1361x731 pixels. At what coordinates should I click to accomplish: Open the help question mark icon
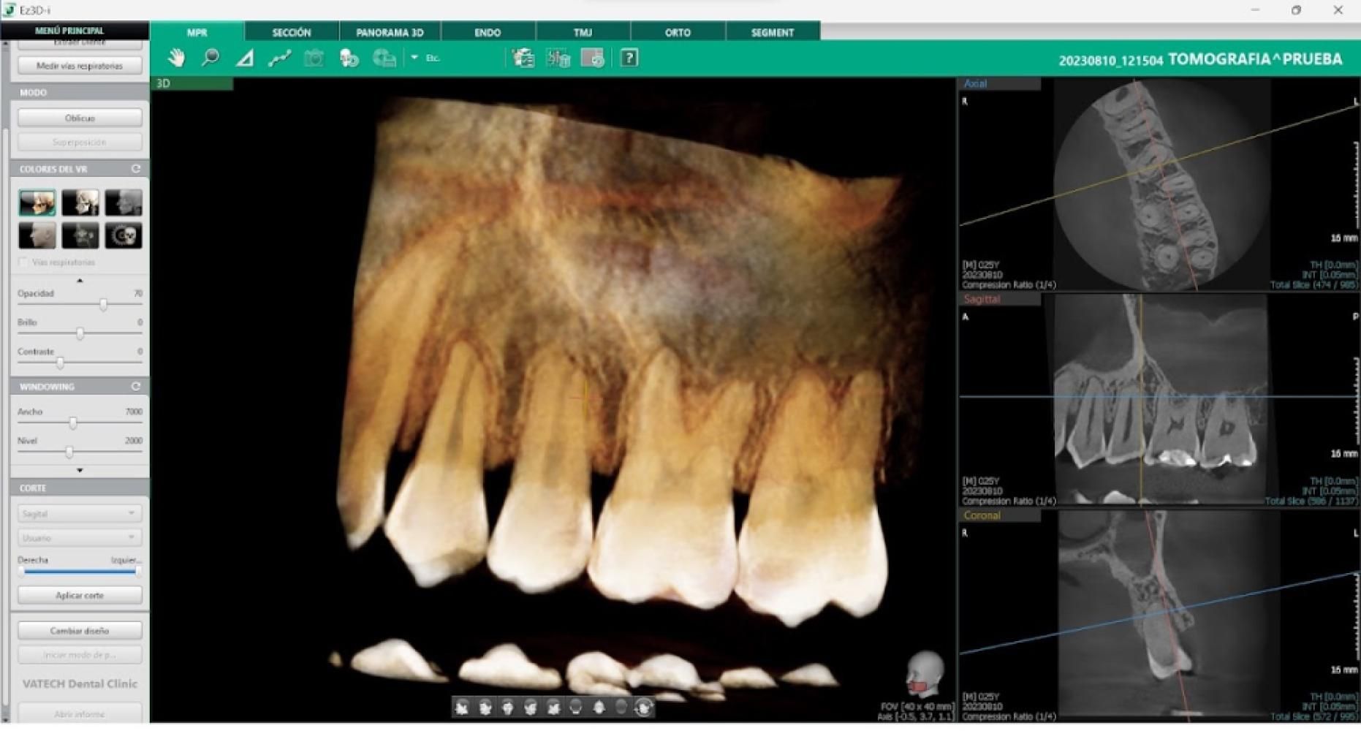tap(629, 58)
